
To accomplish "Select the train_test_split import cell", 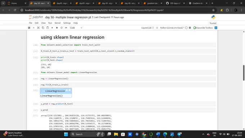I will [x=128, y=45].
